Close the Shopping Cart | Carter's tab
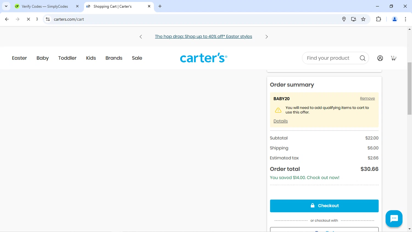 149,6
